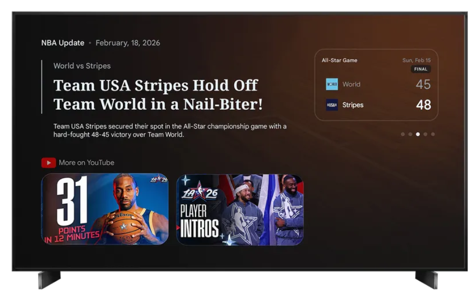Click the Stripes team name in scorecard

pyautogui.click(x=353, y=105)
